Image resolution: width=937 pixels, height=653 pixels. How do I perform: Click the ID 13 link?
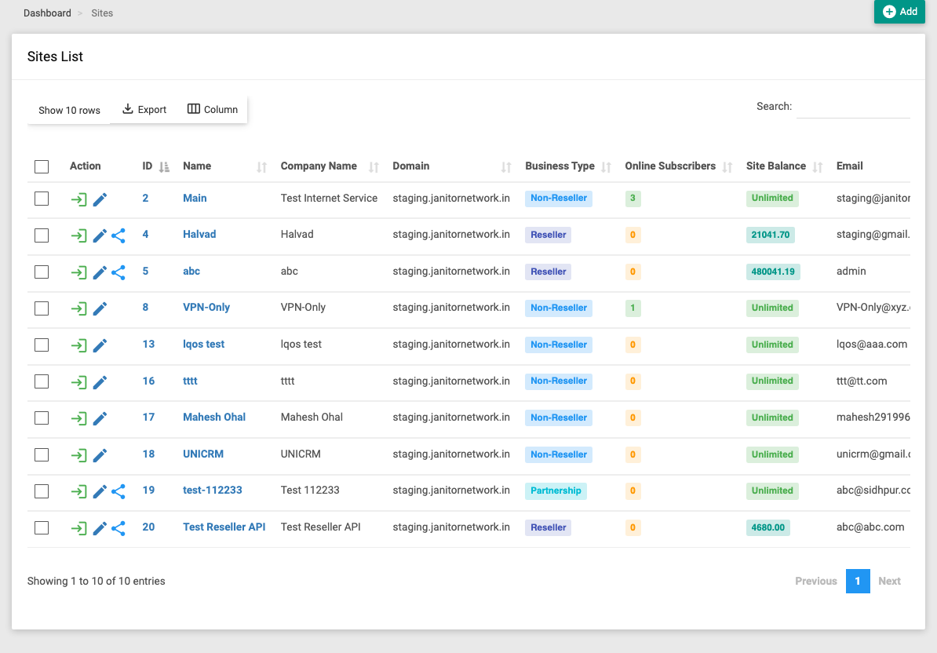click(x=149, y=344)
